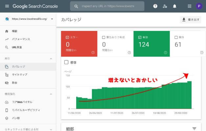This screenshot has height=131, width=206.
Task: Toggle the 警告ありで有効 checkbox
Action: click(103, 38)
